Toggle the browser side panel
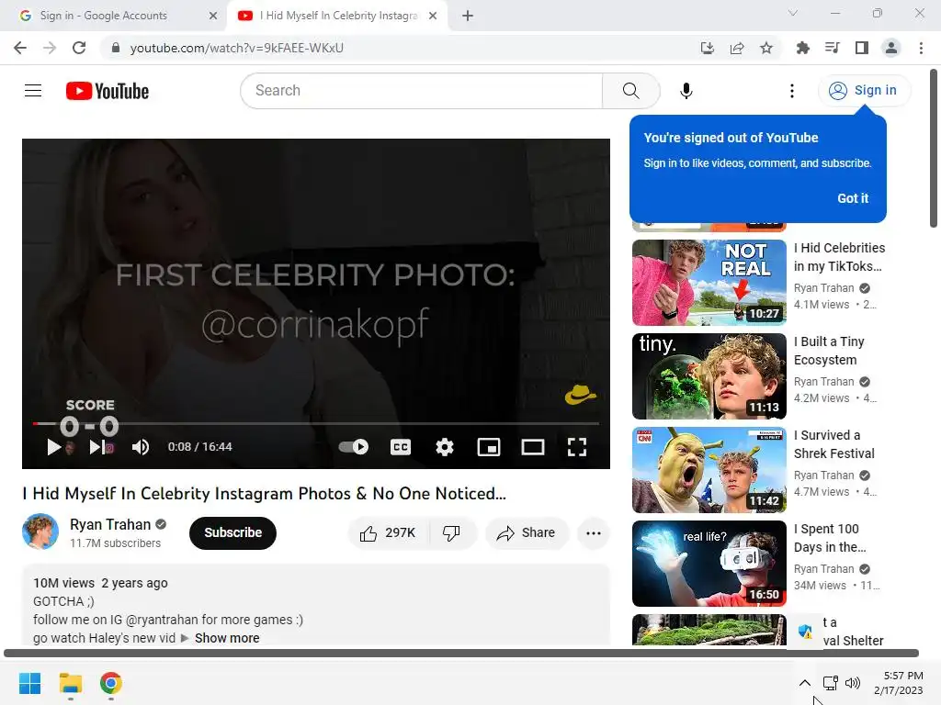This screenshot has height=705, width=941. pos(862,48)
